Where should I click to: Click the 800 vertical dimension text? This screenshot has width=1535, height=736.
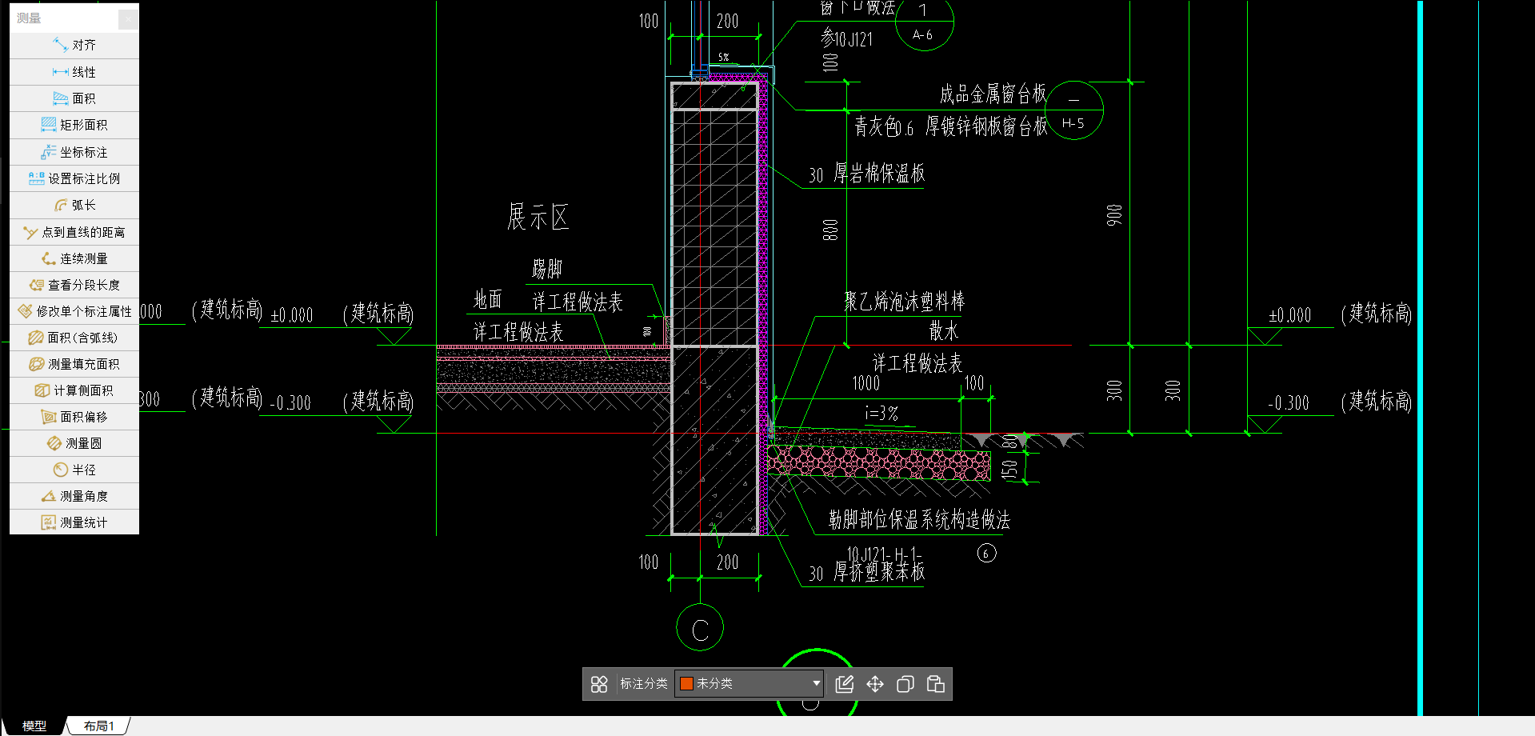830,230
